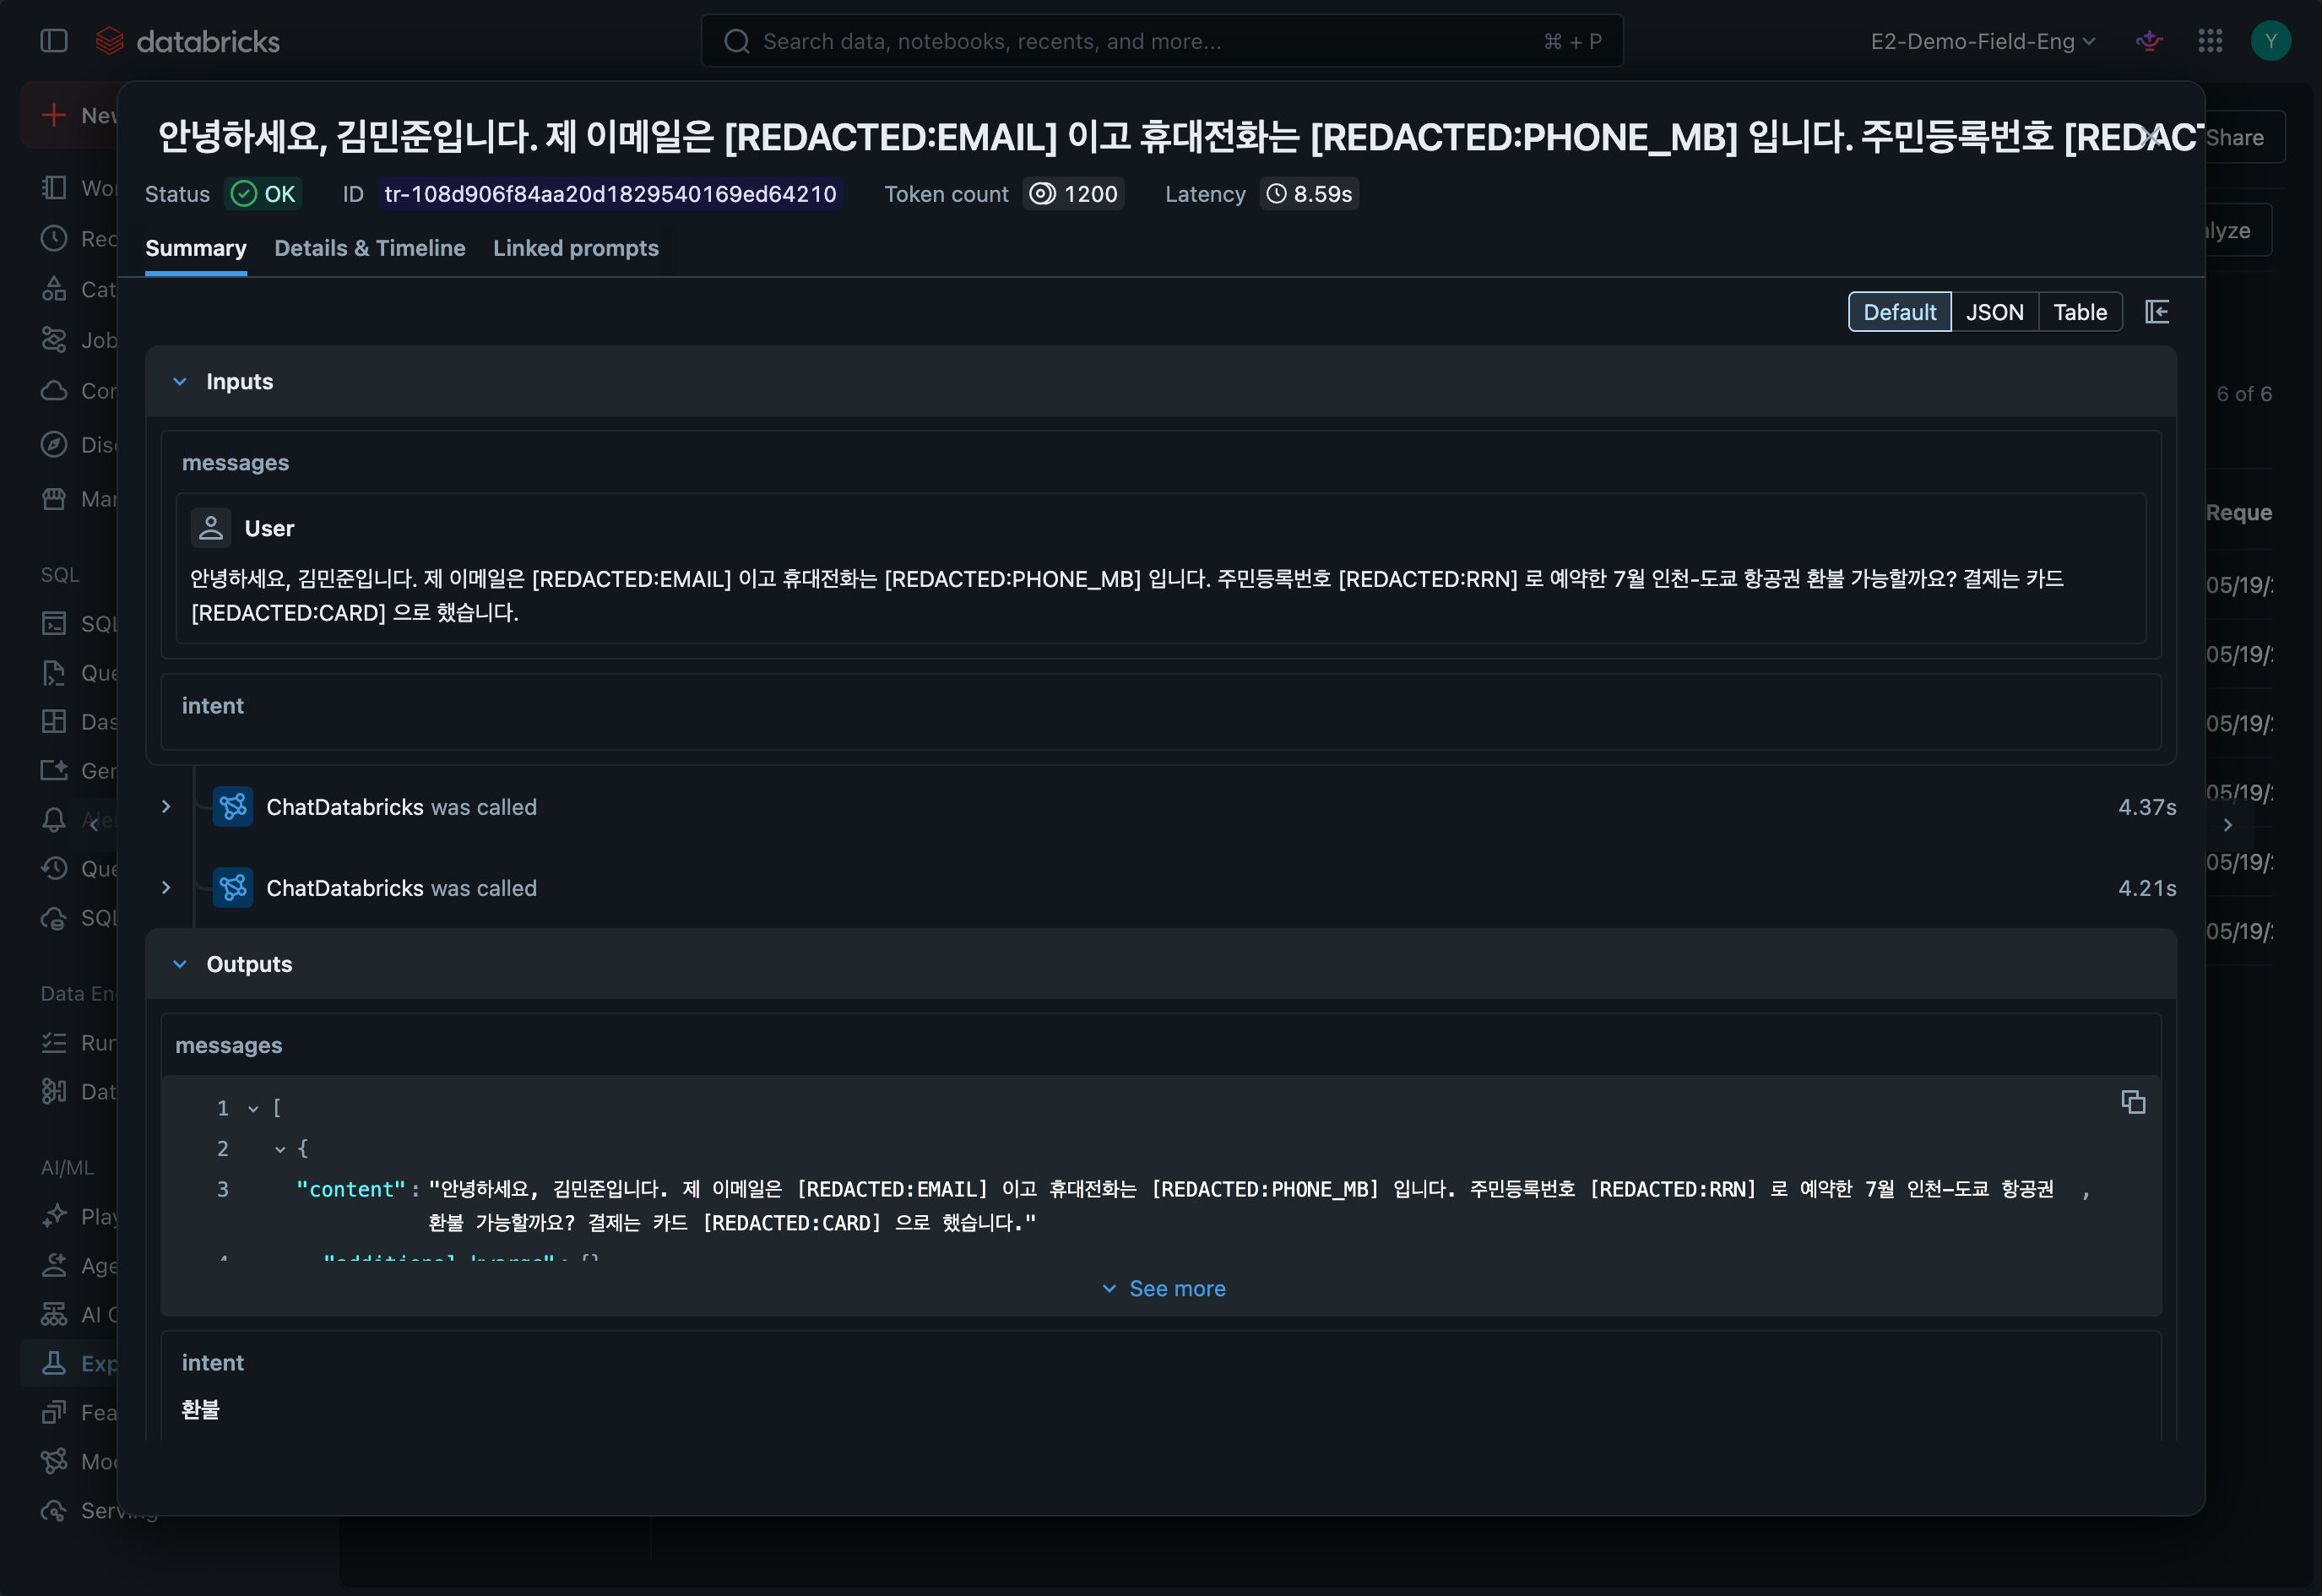Open Recents clock icon in sidebar

click(x=54, y=238)
